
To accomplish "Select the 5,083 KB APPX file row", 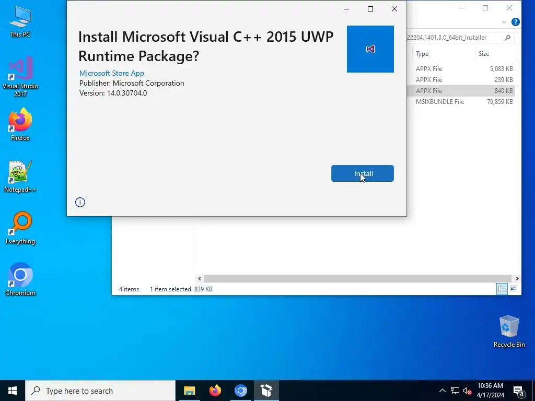I will 461,68.
